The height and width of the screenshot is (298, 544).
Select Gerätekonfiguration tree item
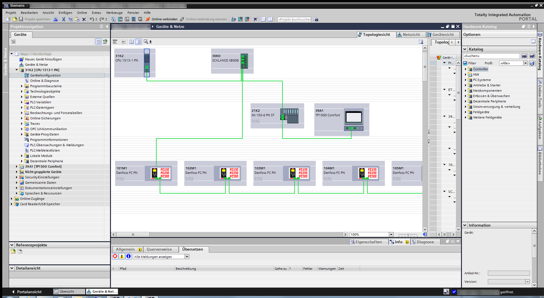coord(45,75)
